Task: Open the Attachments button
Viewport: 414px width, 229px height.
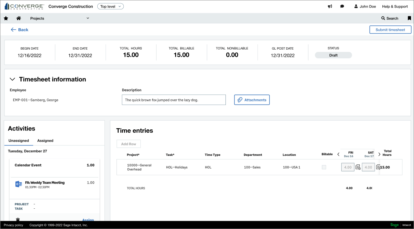Action: [x=252, y=100]
